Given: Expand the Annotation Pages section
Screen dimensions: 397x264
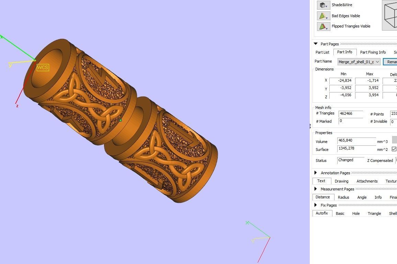Looking at the screenshot, I should (316, 173).
